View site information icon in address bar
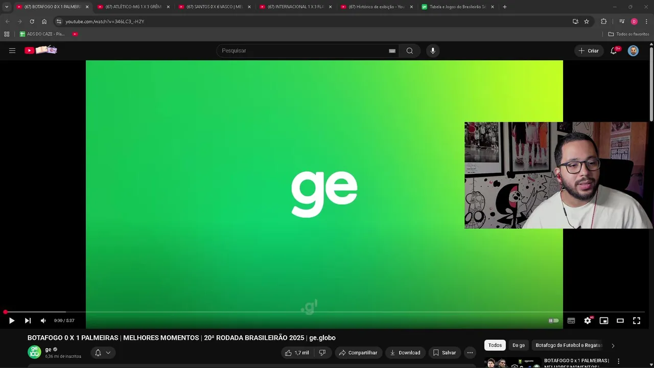The image size is (654, 368). tap(59, 21)
